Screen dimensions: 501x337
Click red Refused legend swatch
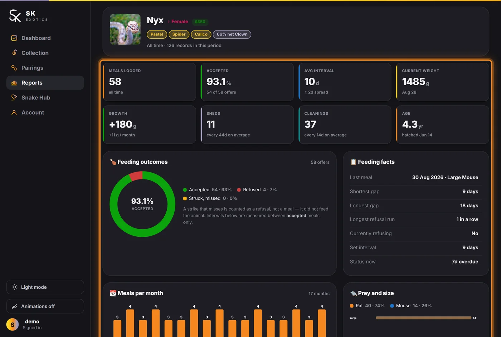coord(239,190)
